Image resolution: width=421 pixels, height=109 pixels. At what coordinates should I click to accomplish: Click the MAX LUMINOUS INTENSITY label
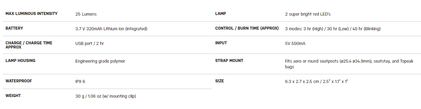[31, 14]
